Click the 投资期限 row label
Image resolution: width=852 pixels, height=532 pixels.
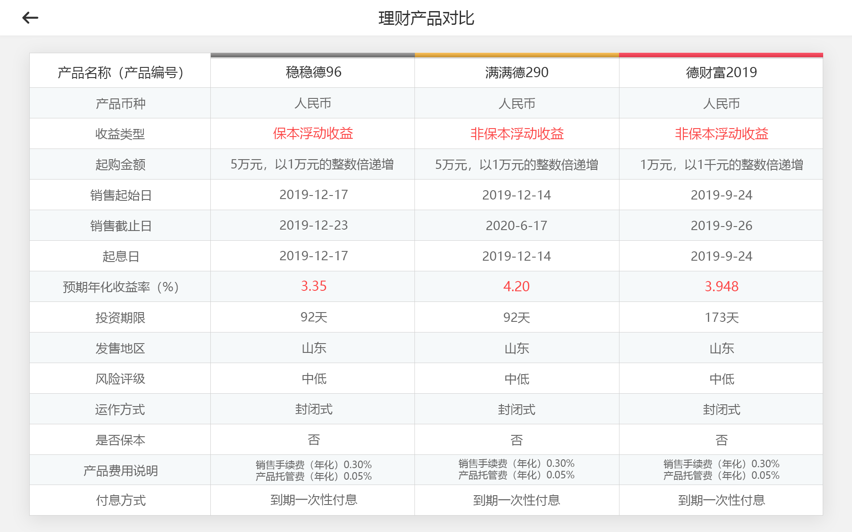pos(120,317)
